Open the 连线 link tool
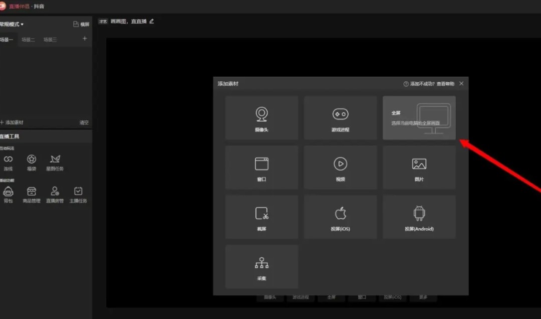541x319 pixels. coord(8,162)
